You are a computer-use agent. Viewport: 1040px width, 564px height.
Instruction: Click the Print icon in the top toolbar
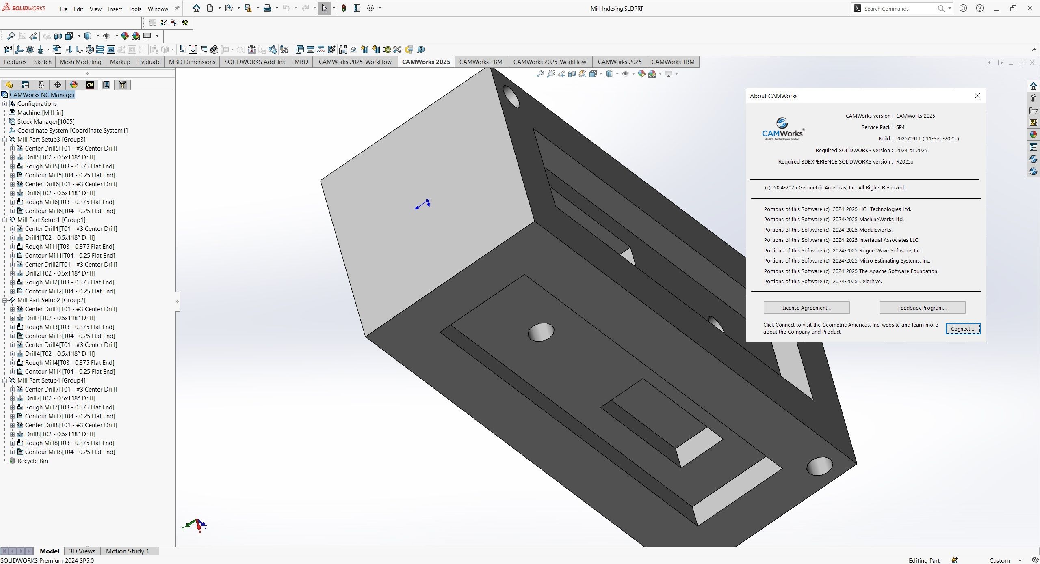pos(267,8)
